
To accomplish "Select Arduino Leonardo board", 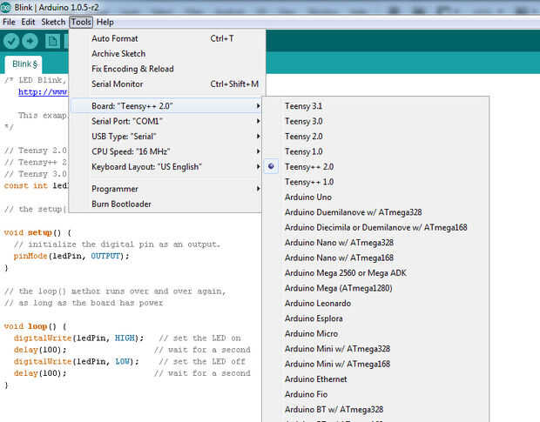I will point(375,303).
